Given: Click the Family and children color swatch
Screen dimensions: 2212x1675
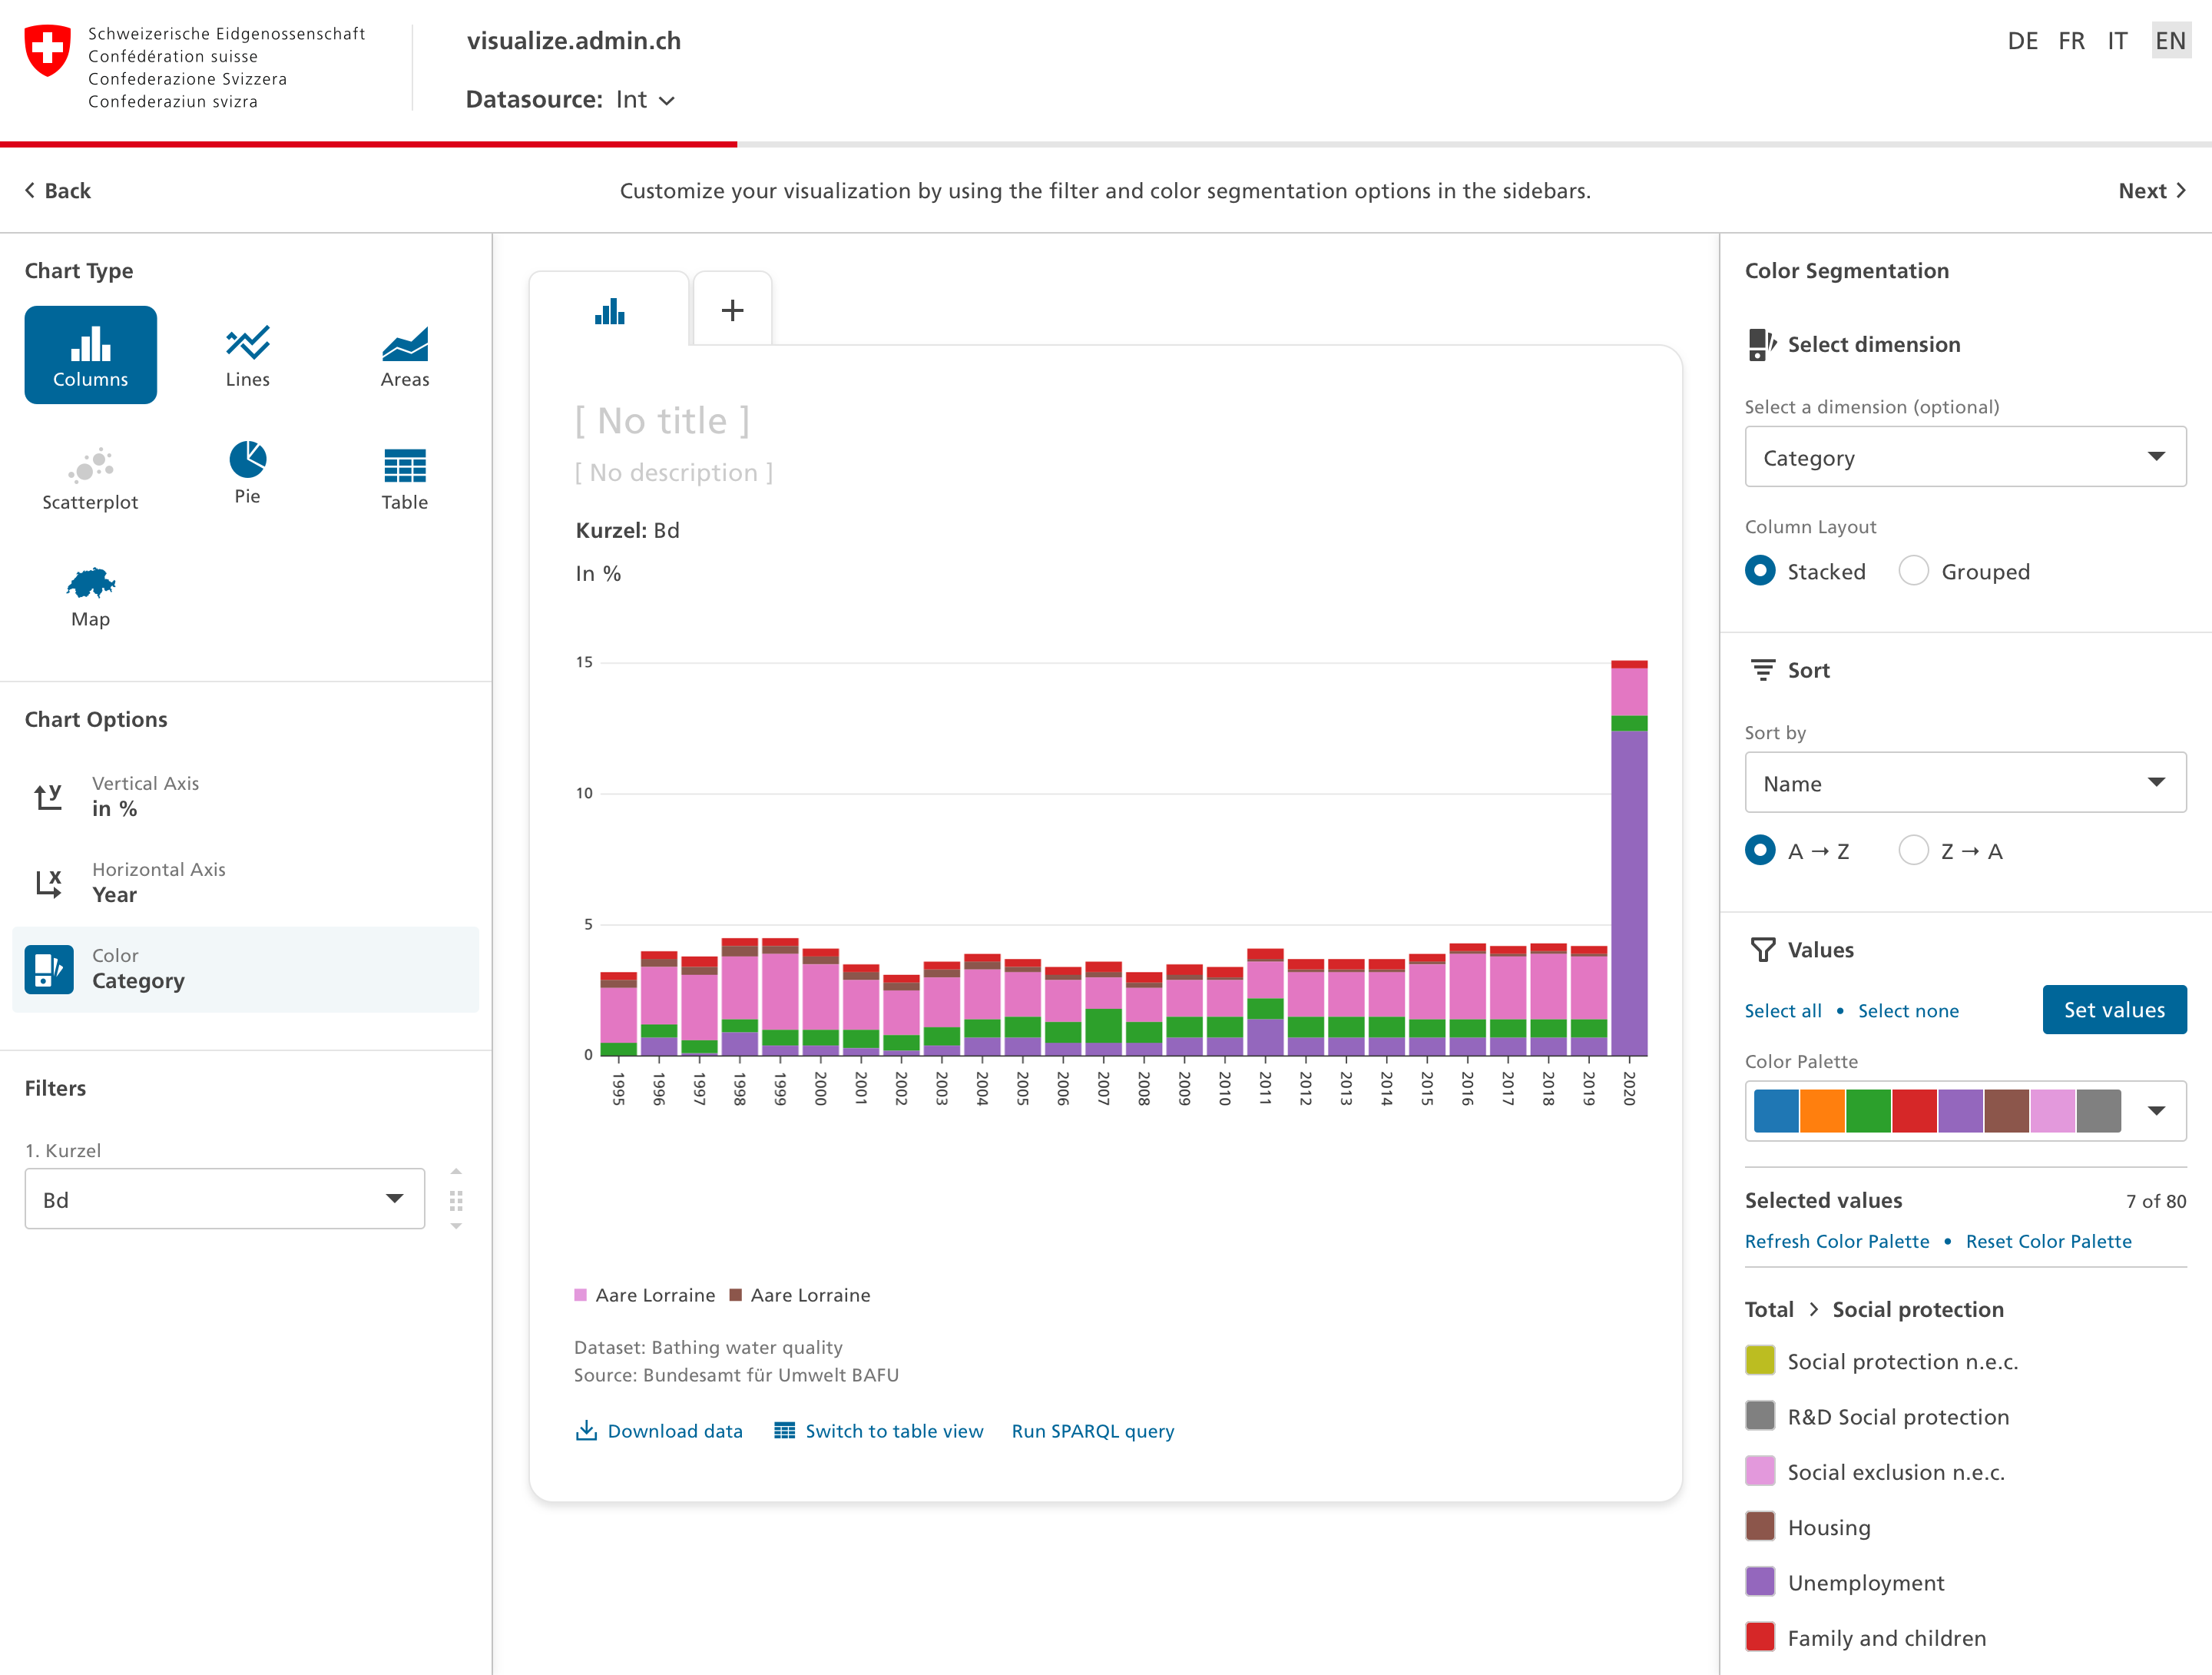Looking at the screenshot, I should tap(1760, 1637).
